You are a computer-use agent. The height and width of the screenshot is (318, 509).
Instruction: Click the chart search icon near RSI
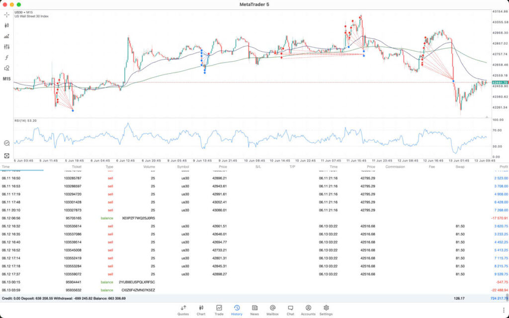click(6, 143)
